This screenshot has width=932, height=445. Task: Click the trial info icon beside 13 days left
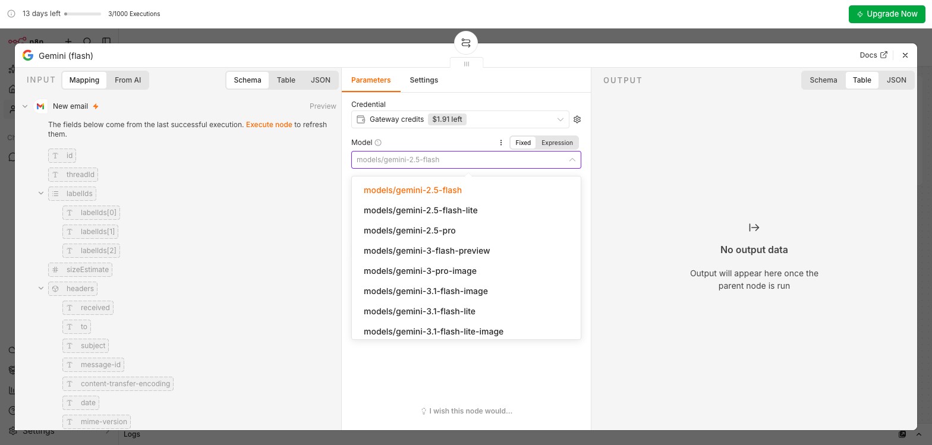click(x=11, y=14)
